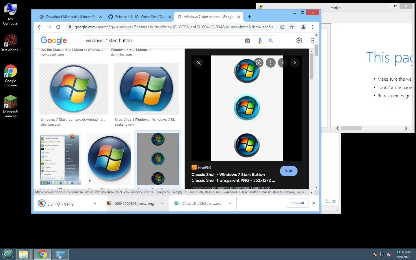Reload the current page
Screen dimensions: 416x260
coord(58,27)
